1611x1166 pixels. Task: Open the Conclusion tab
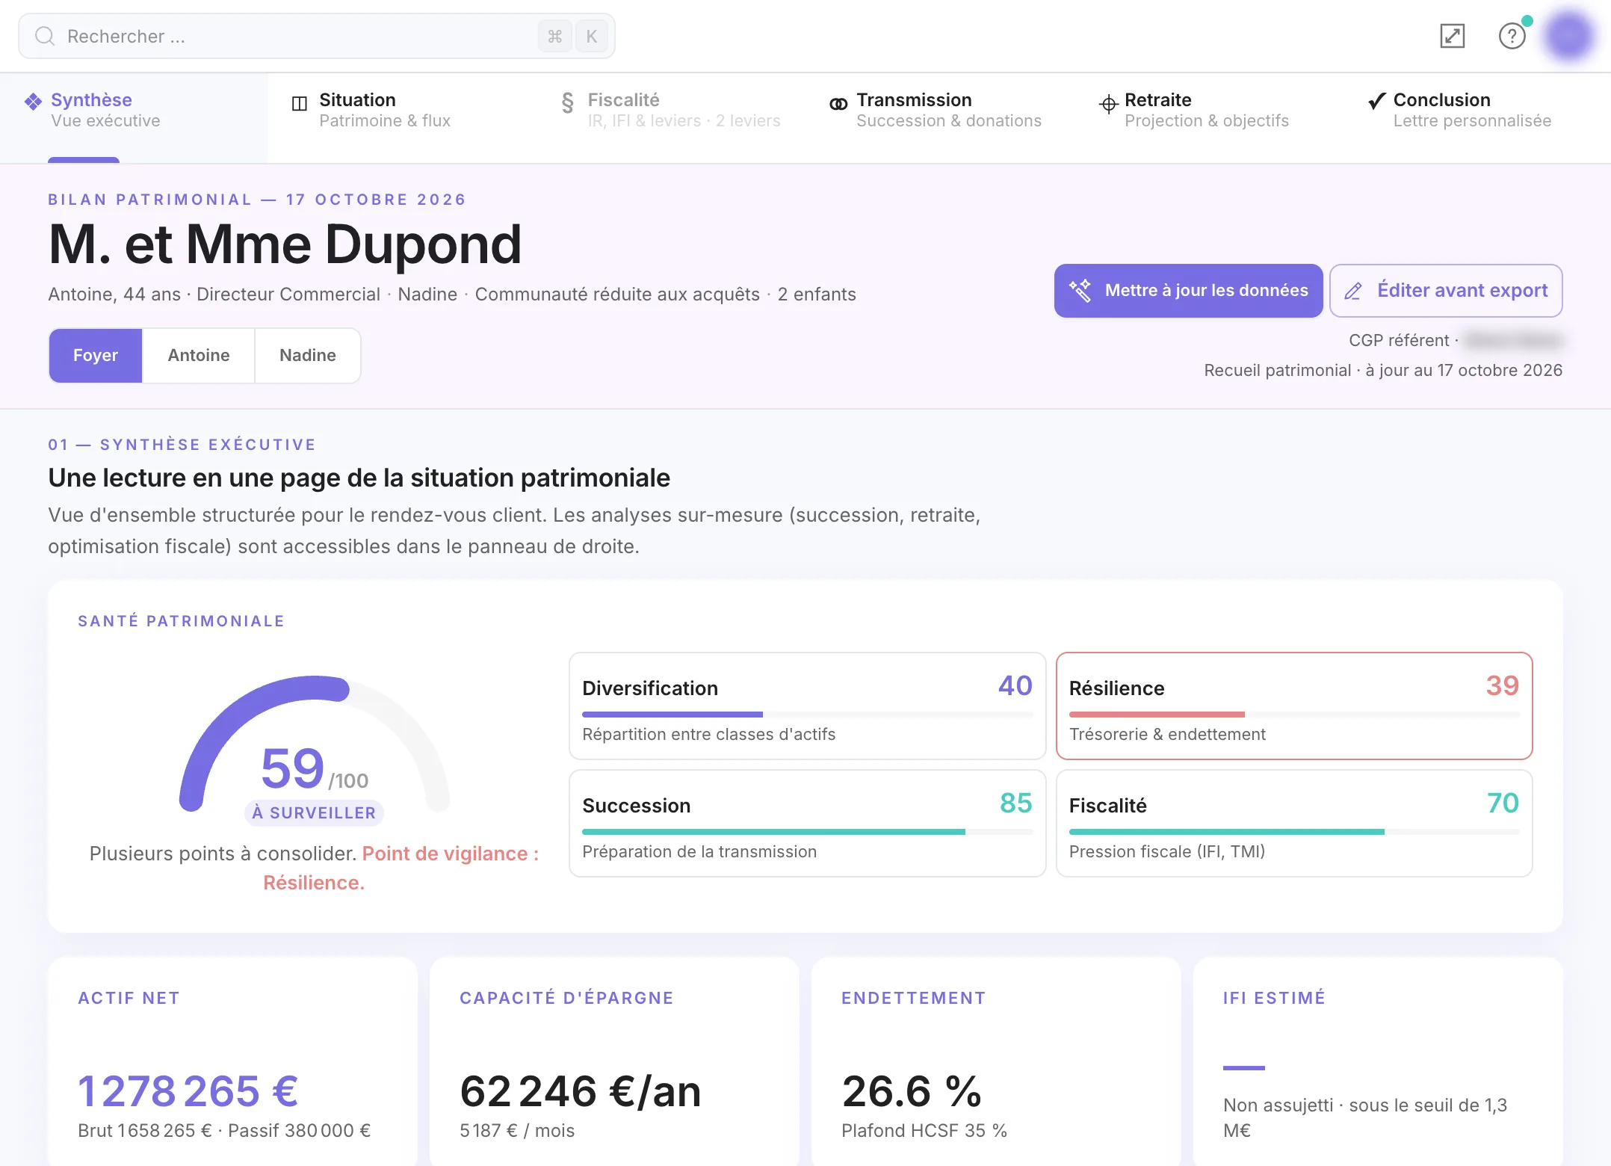click(1477, 117)
